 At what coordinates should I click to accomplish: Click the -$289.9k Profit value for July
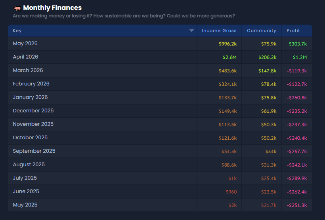297,178
